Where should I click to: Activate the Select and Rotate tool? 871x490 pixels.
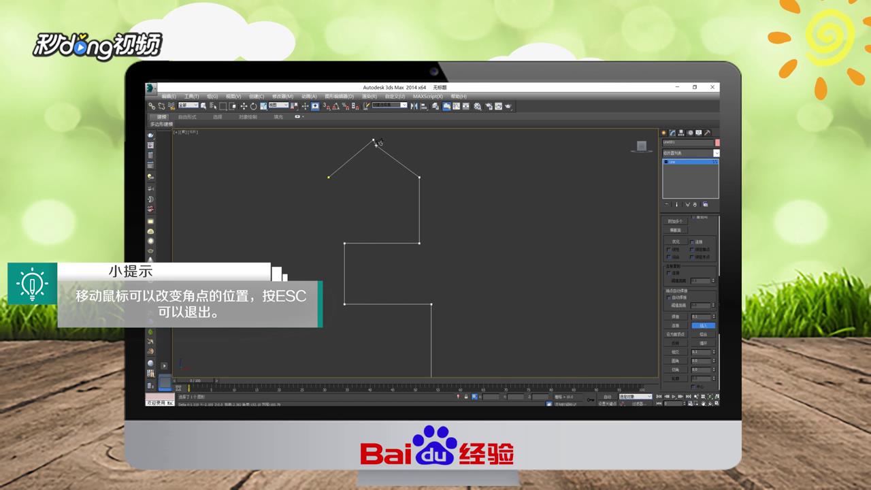click(x=253, y=106)
